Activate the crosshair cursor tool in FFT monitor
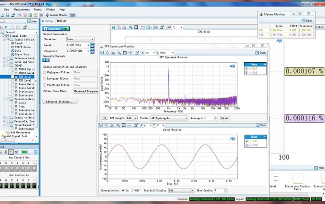 tap(130, 53)
